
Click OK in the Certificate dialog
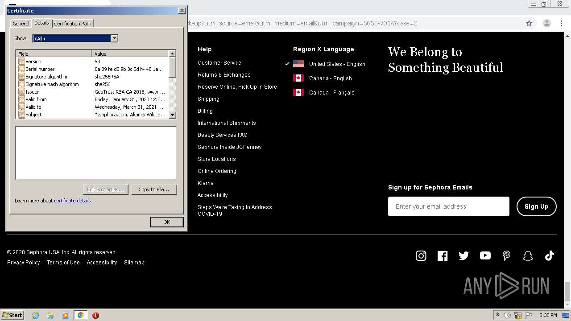166,222
